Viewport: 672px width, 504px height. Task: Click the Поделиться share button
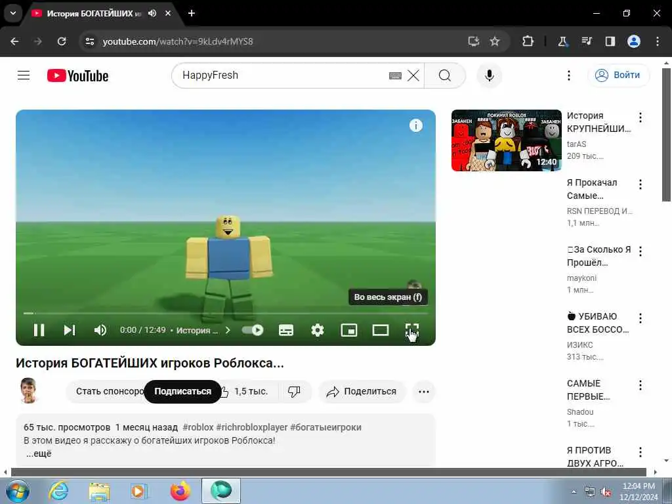coord(362,391)
